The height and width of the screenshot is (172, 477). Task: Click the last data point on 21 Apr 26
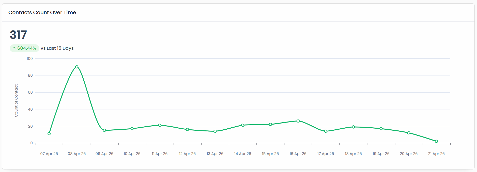436,141
